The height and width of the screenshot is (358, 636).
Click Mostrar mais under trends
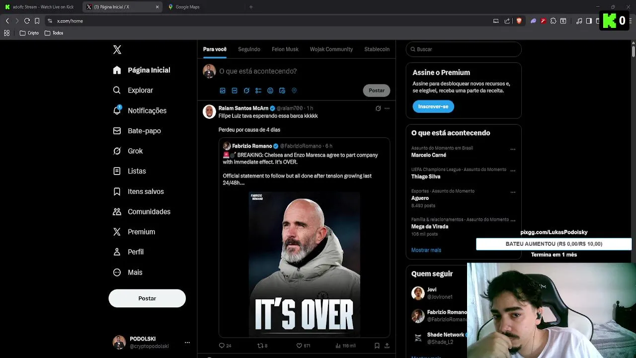(426, 250)
